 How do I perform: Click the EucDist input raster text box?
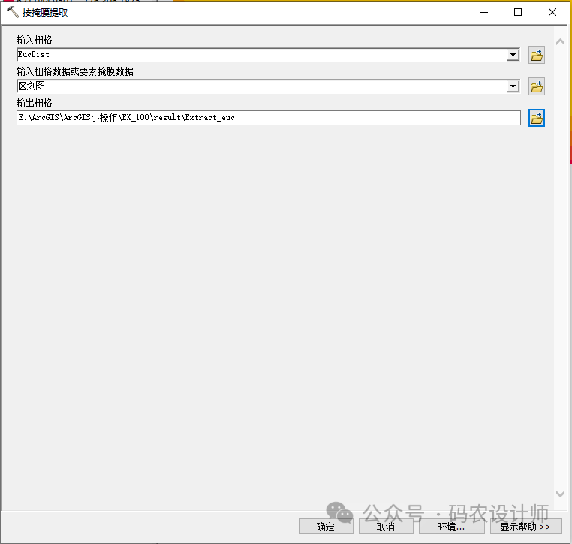261,55
